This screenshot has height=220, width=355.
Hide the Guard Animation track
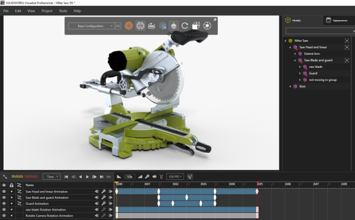[x=4, y=203]
